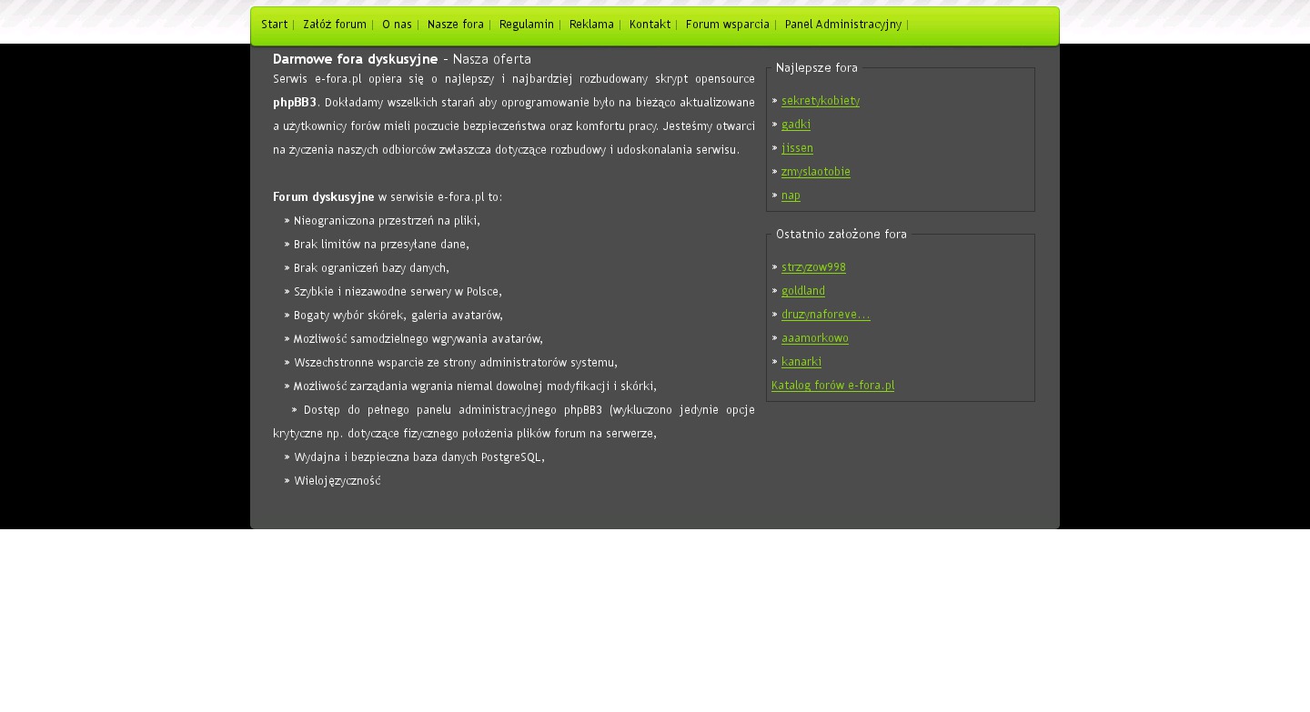Open the Reklama page
Viewport: 1310px width, 712px height.
(591, 25)
